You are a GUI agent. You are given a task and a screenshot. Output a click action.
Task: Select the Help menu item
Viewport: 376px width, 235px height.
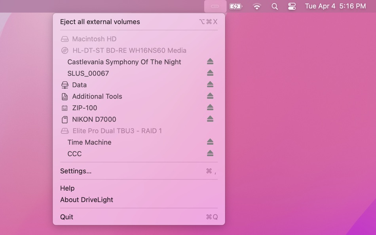[139, 188]
